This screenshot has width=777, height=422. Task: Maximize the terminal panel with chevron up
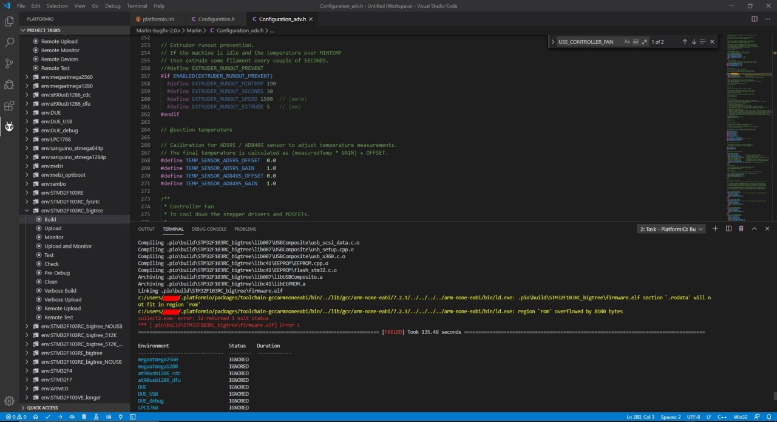(x=755, y=229)
